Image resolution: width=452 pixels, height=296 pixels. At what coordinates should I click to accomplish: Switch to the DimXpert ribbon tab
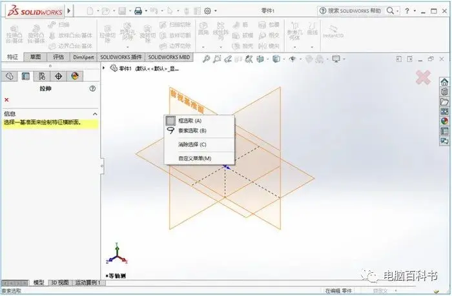[x=83, y=57]
